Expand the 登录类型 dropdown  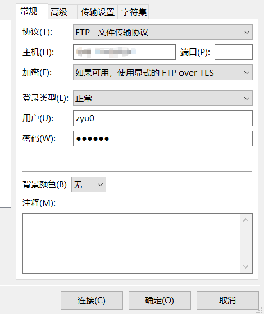[163, 98]
